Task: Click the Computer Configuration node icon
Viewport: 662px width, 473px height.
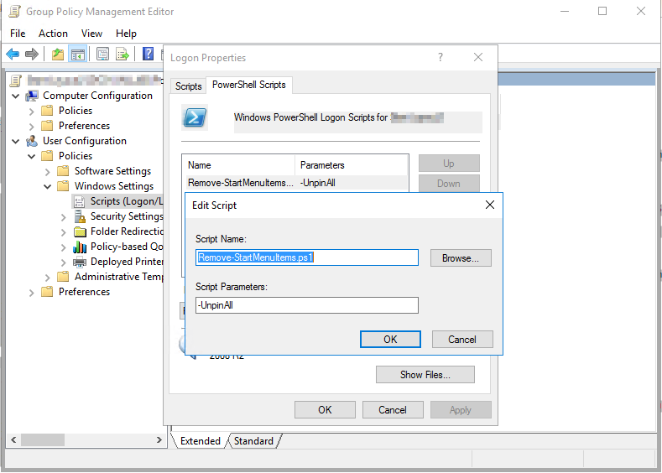Action: coord(33,96)
